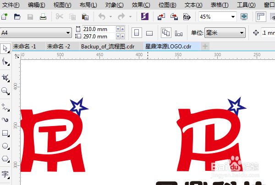Toggle the show rulers button
Viewport: 275px width, 185px height.
click(x=261, y=16)
